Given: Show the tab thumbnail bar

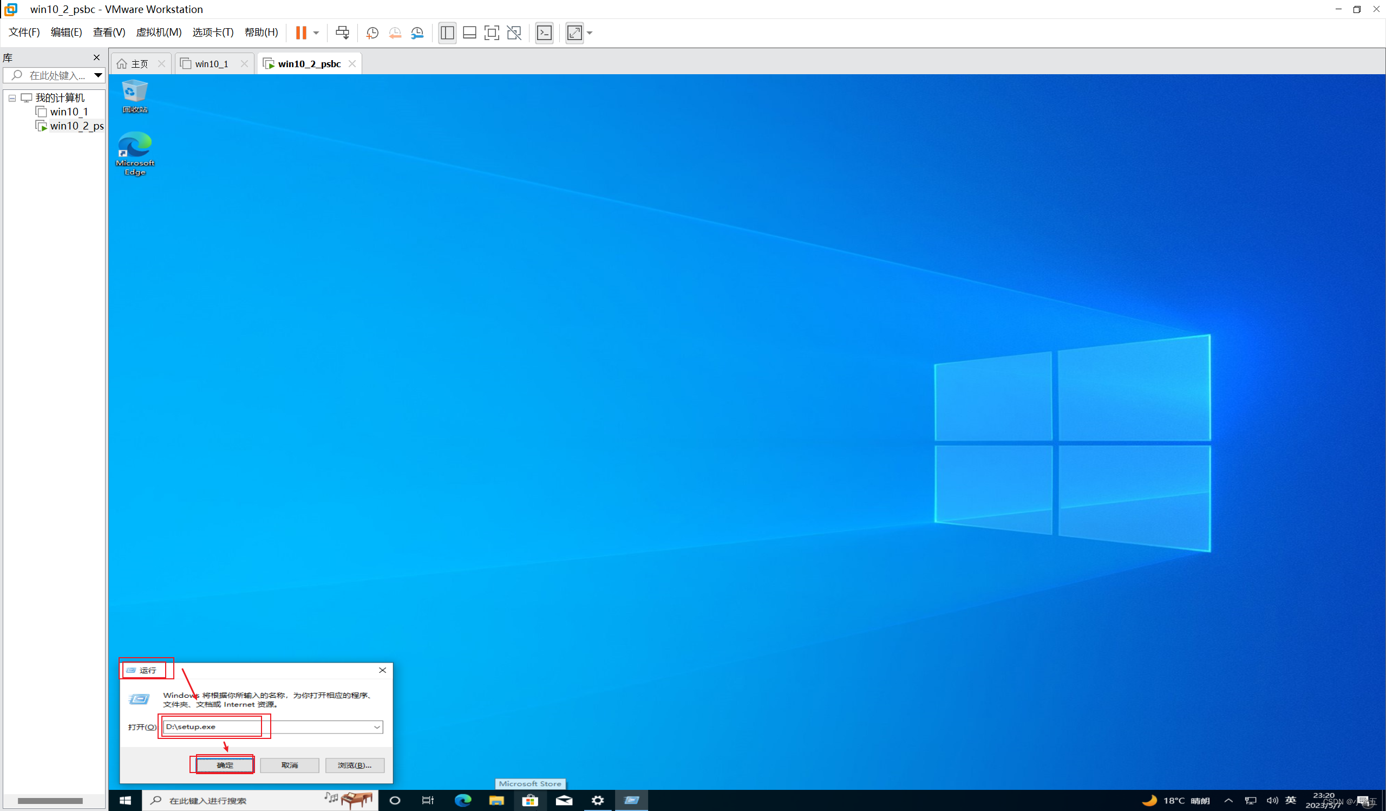Looking at the screenshot, I should [x=469, y=33].
